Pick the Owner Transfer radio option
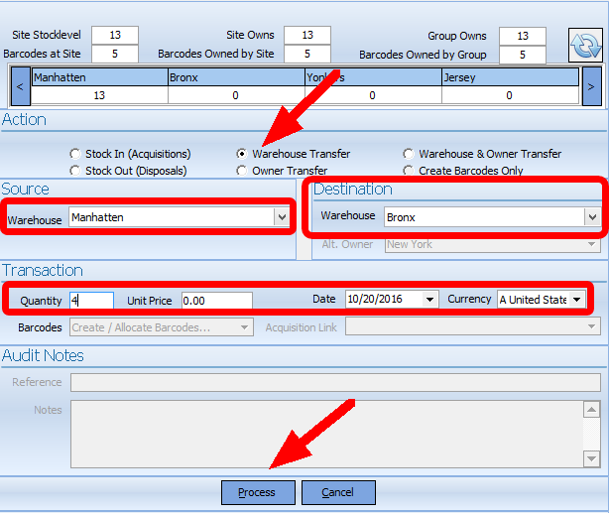The width and height of the screenshot is (609, 513). pos(242,171)
